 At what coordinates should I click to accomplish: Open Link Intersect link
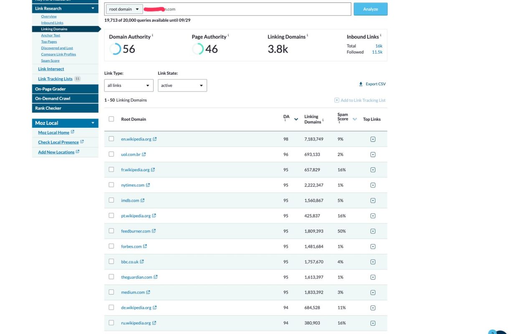(x=51, y=69)
